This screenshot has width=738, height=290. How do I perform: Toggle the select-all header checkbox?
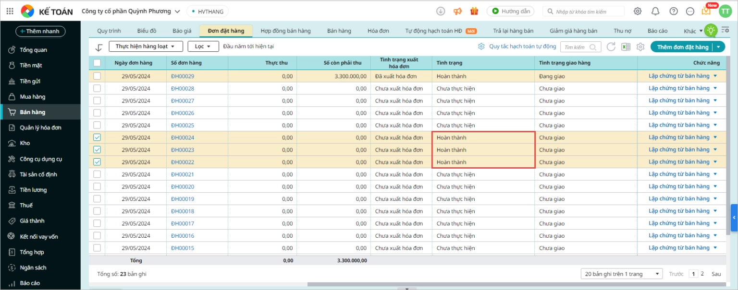pos(97,63)
